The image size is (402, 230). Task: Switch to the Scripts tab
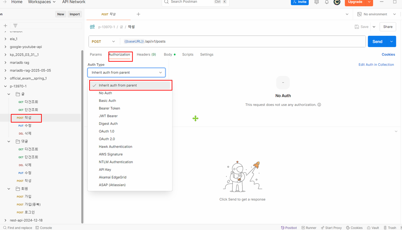point(188,55)
